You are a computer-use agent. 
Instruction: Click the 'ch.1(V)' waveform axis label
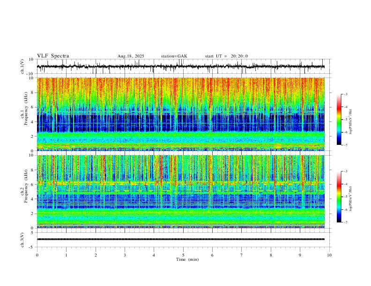point(22,66)
